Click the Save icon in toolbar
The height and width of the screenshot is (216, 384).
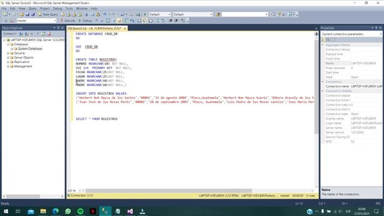click(28, 14)
